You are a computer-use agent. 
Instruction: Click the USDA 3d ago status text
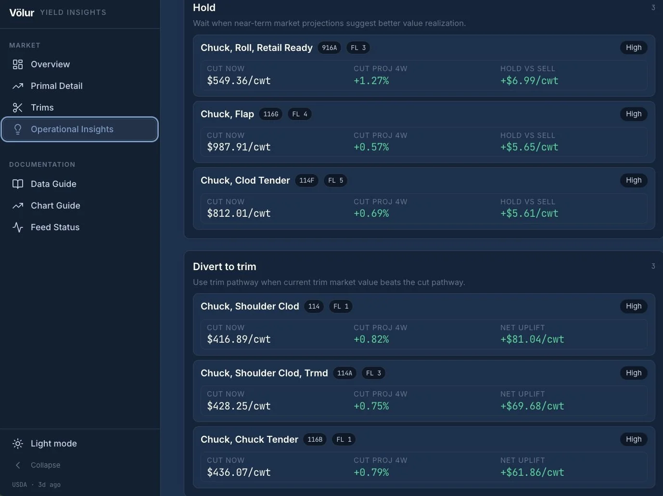[37, 484]
